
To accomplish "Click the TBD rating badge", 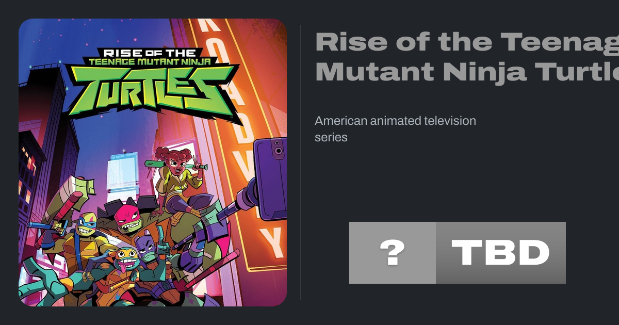I will (500, 253).
